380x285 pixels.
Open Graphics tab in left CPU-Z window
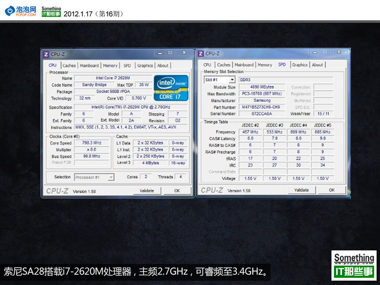point(145,65)
